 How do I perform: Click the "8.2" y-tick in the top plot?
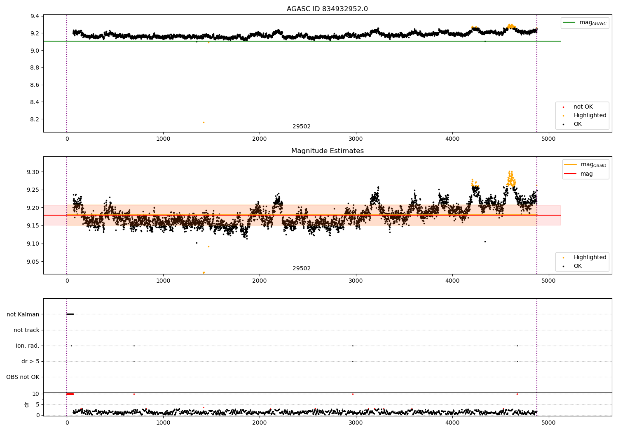click(35, 120)
